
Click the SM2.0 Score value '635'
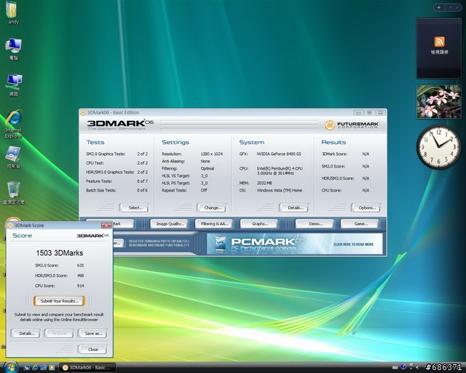(x=80, y=265)
